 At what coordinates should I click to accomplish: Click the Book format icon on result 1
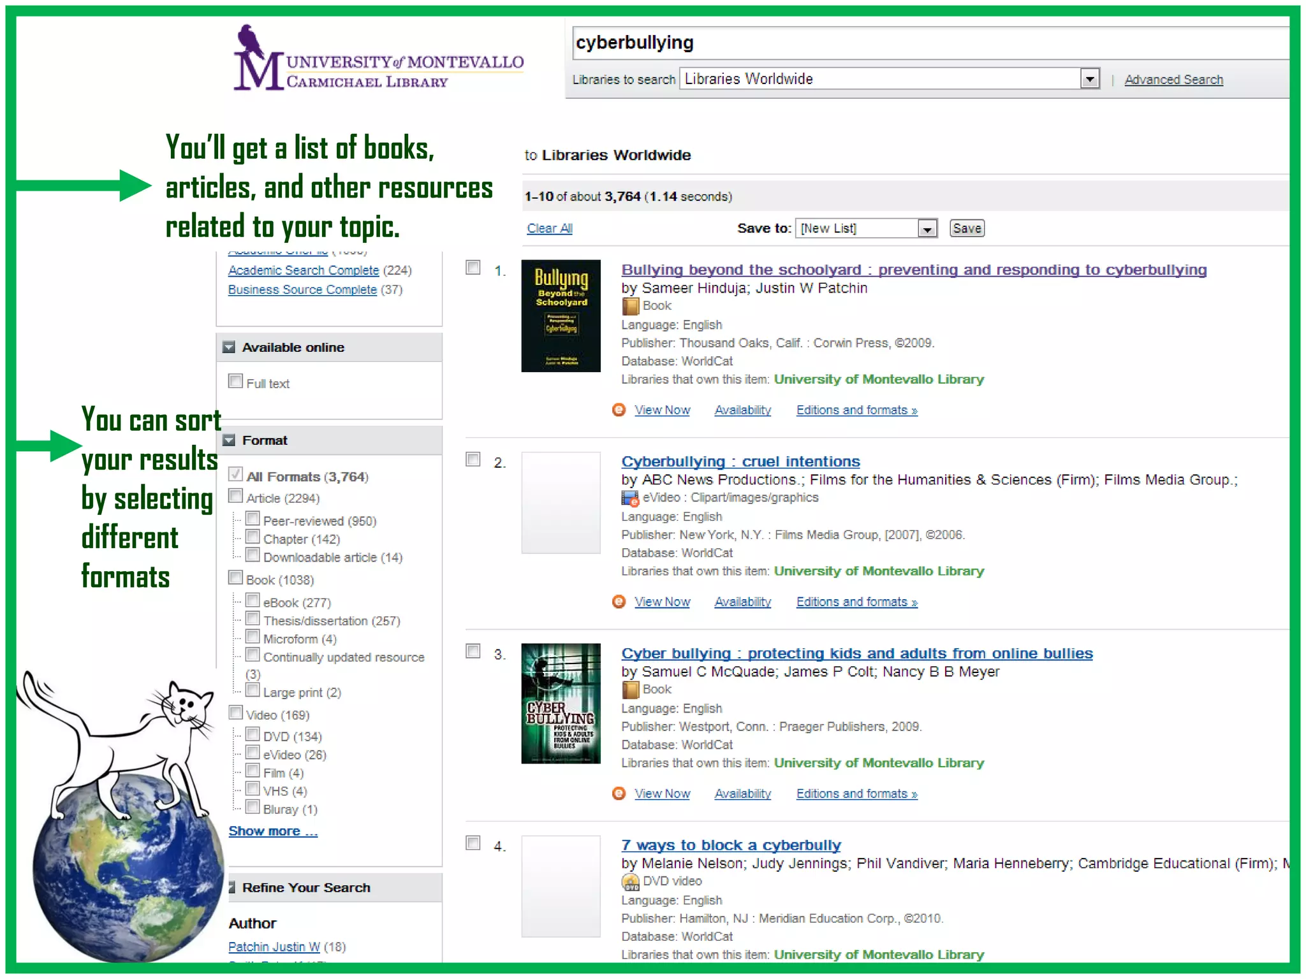[630, 307]
